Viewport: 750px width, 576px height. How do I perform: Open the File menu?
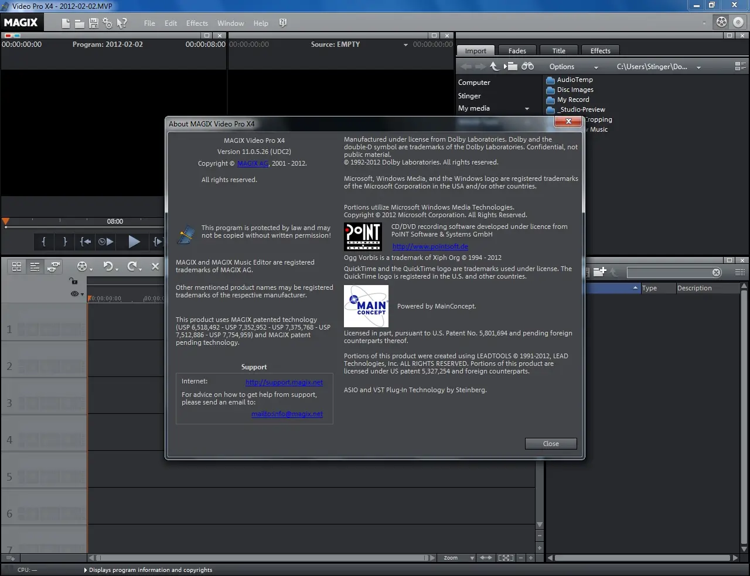coord(149,23)
